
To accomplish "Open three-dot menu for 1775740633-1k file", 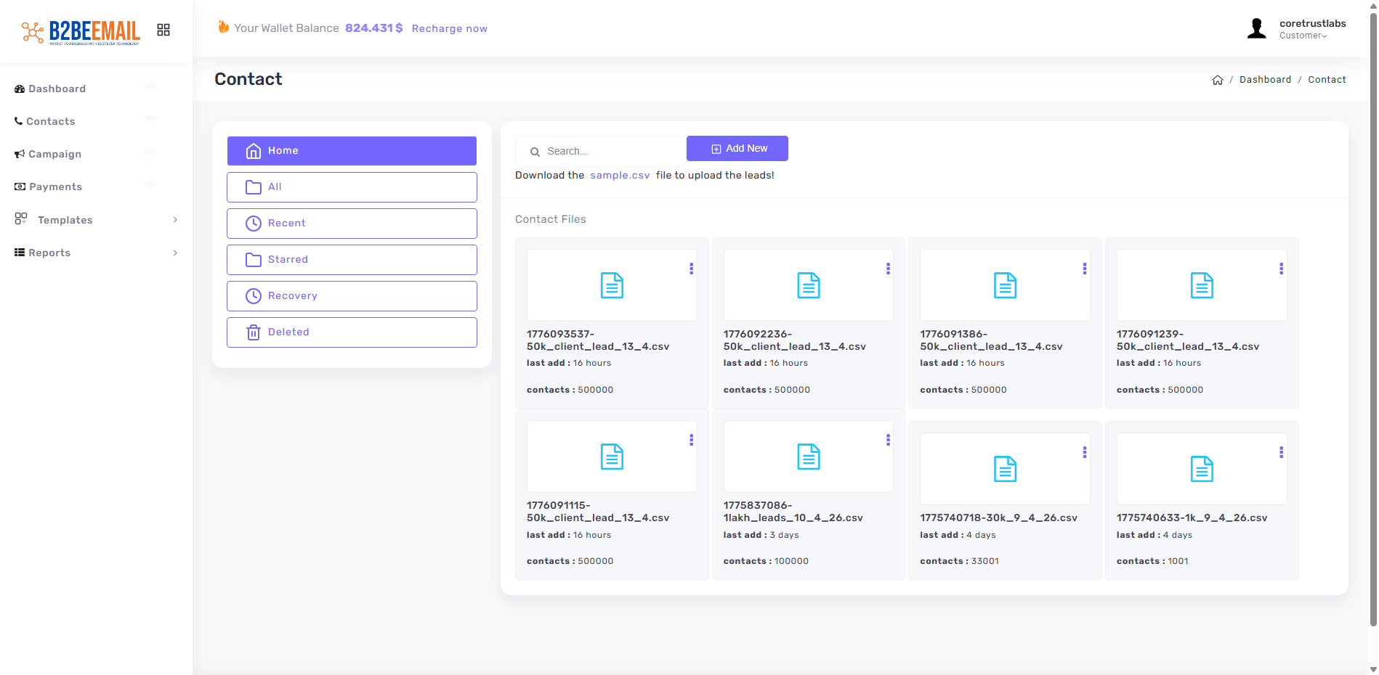I will coord(1281,452).
